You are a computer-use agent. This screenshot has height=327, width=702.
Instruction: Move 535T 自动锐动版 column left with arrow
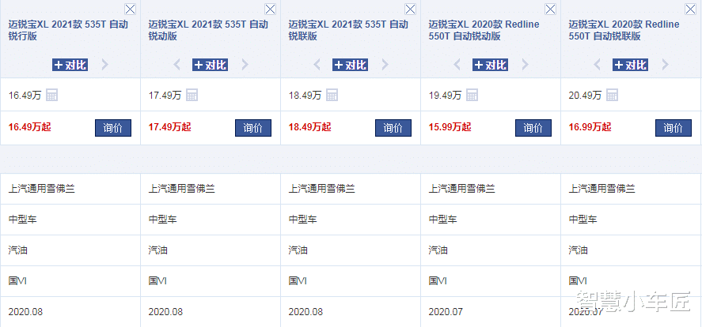(x=176, y=65)
